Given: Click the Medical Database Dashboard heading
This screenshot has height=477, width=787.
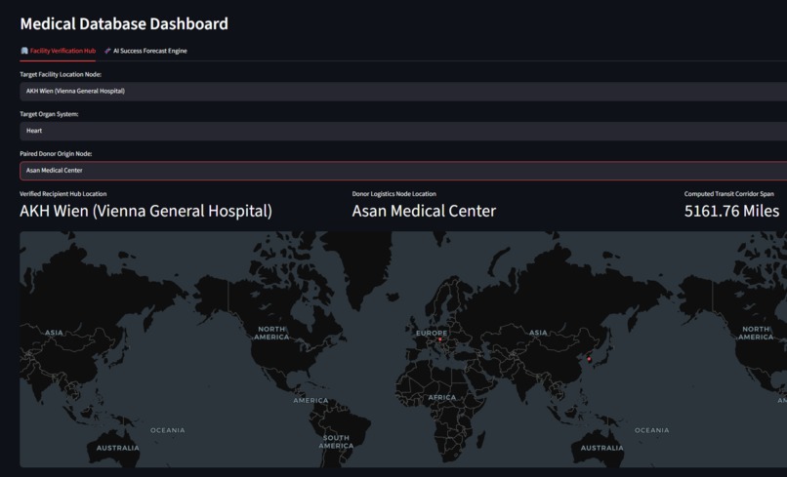Looking at the screenshot, I should coord(124,23).
